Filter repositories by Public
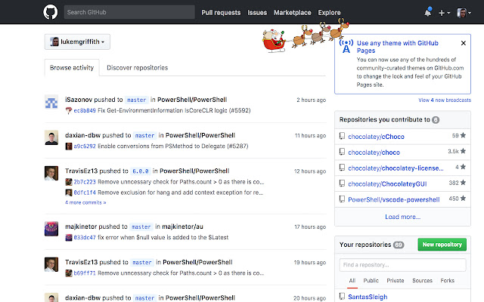The height and width of the screenshot is (302, 484). tap(371, 280)
